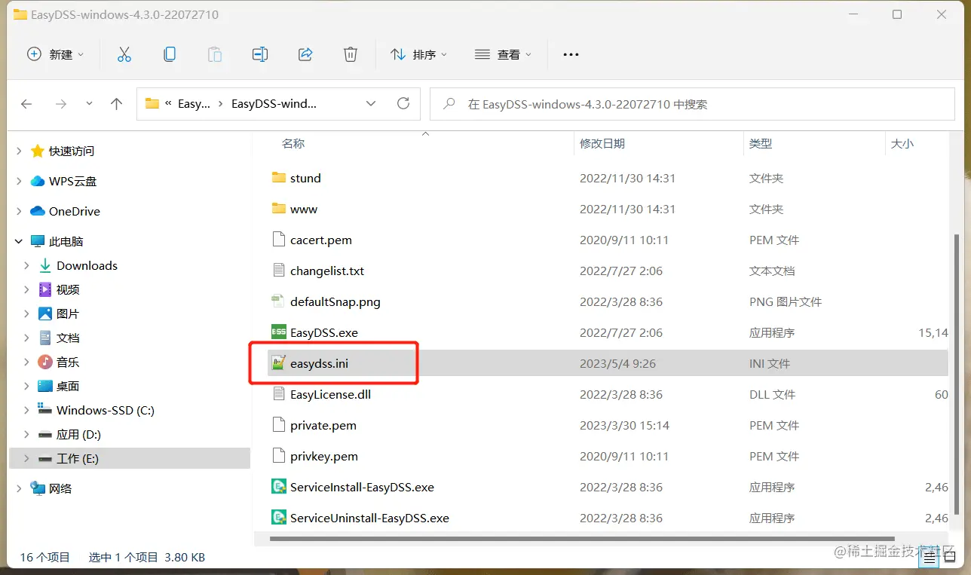Open 桌面 folder in sidebar

[68, 386]
